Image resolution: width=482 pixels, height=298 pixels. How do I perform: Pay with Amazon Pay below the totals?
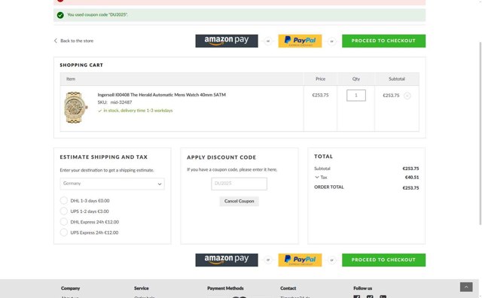coord(227,260)
